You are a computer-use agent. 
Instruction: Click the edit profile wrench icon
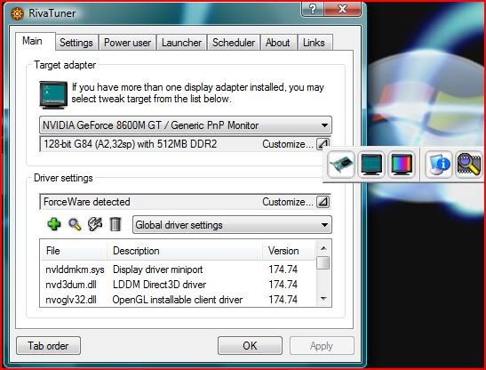click(x=95, y=224)
